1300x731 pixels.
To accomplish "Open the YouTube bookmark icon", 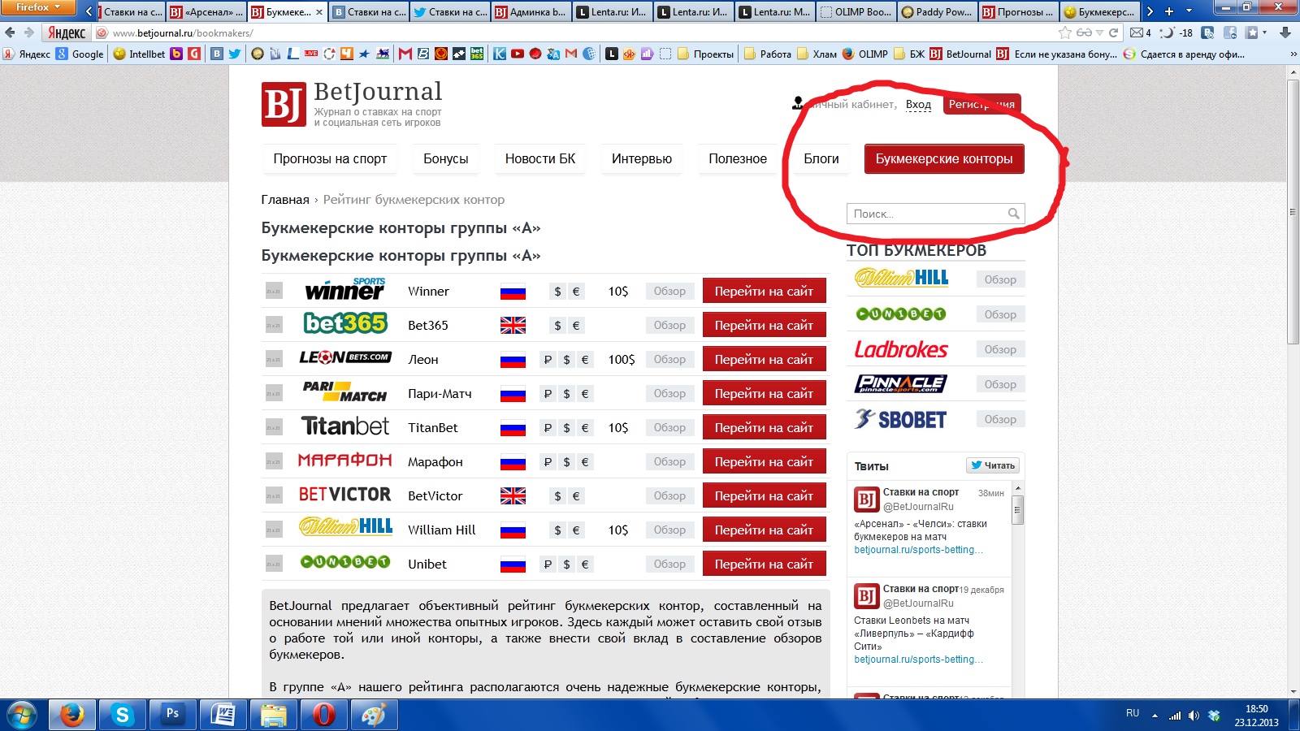I will (x=518, y=54).
